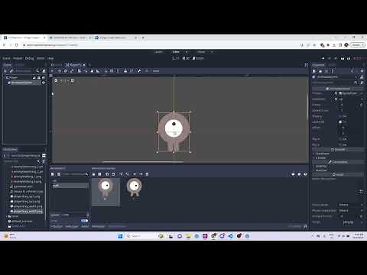Expand the Material section

click(320, 170)
